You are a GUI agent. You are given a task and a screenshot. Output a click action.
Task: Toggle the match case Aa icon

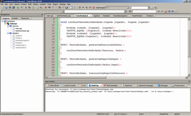pyautogui.click(x=172, y=11)
